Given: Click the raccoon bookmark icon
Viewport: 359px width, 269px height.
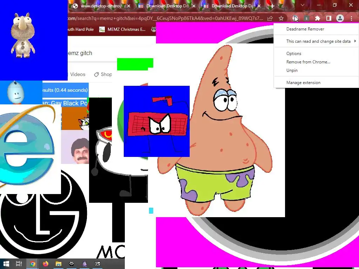Looking at the screenshot, I should pos(154,29).
